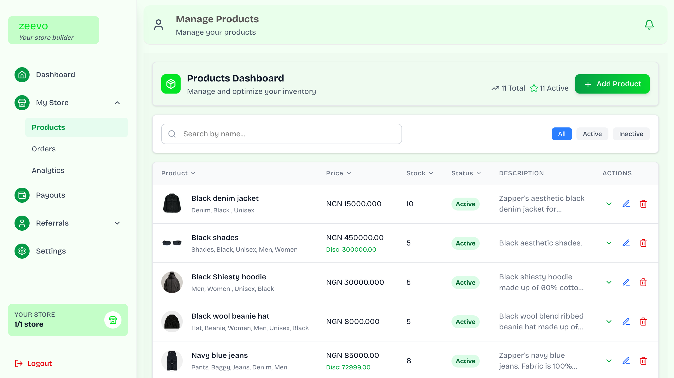The height and width of the screenshot is (378, 674).
Task: Open the Settings gear icon
Action: [22, 251]
